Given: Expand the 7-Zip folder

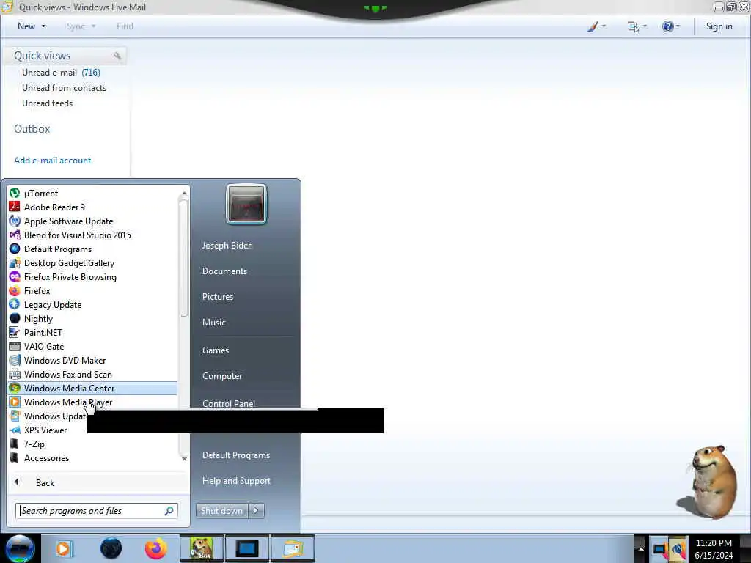Looking at the screenshot, I should coord(92,444).
